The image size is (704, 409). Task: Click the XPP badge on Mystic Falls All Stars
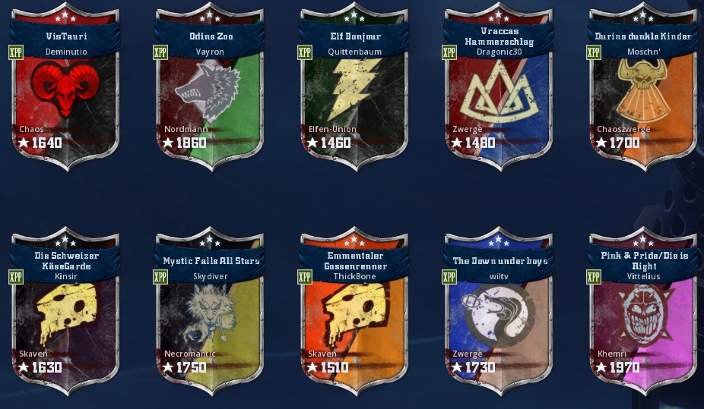click(x=160, y=276)
